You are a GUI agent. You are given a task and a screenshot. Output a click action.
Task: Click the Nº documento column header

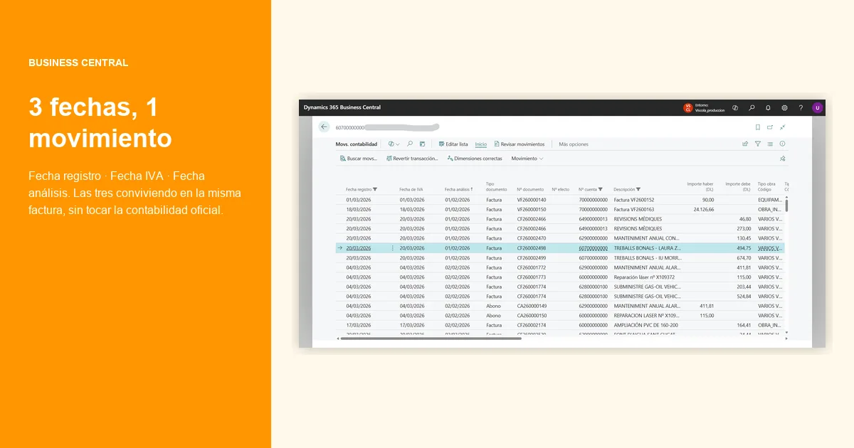[x=530, y=189]
